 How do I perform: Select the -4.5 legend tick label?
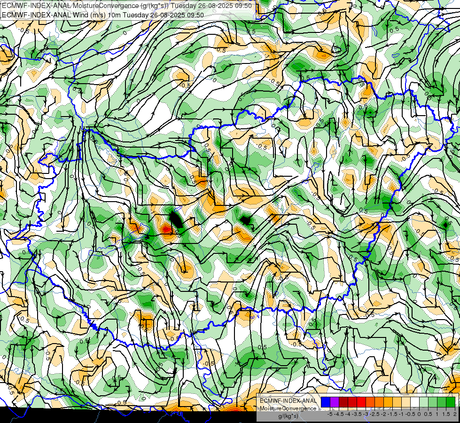[339, 414]
